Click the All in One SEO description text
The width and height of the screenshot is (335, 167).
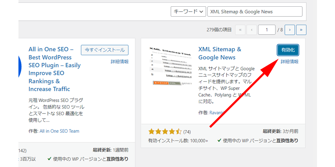tap(57, 110)
